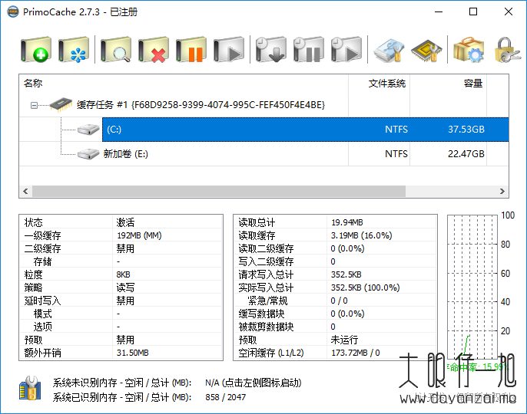Click the 请求写入总计 label
Viewport: 527px width, 414px height.
[x=266, y=274]
